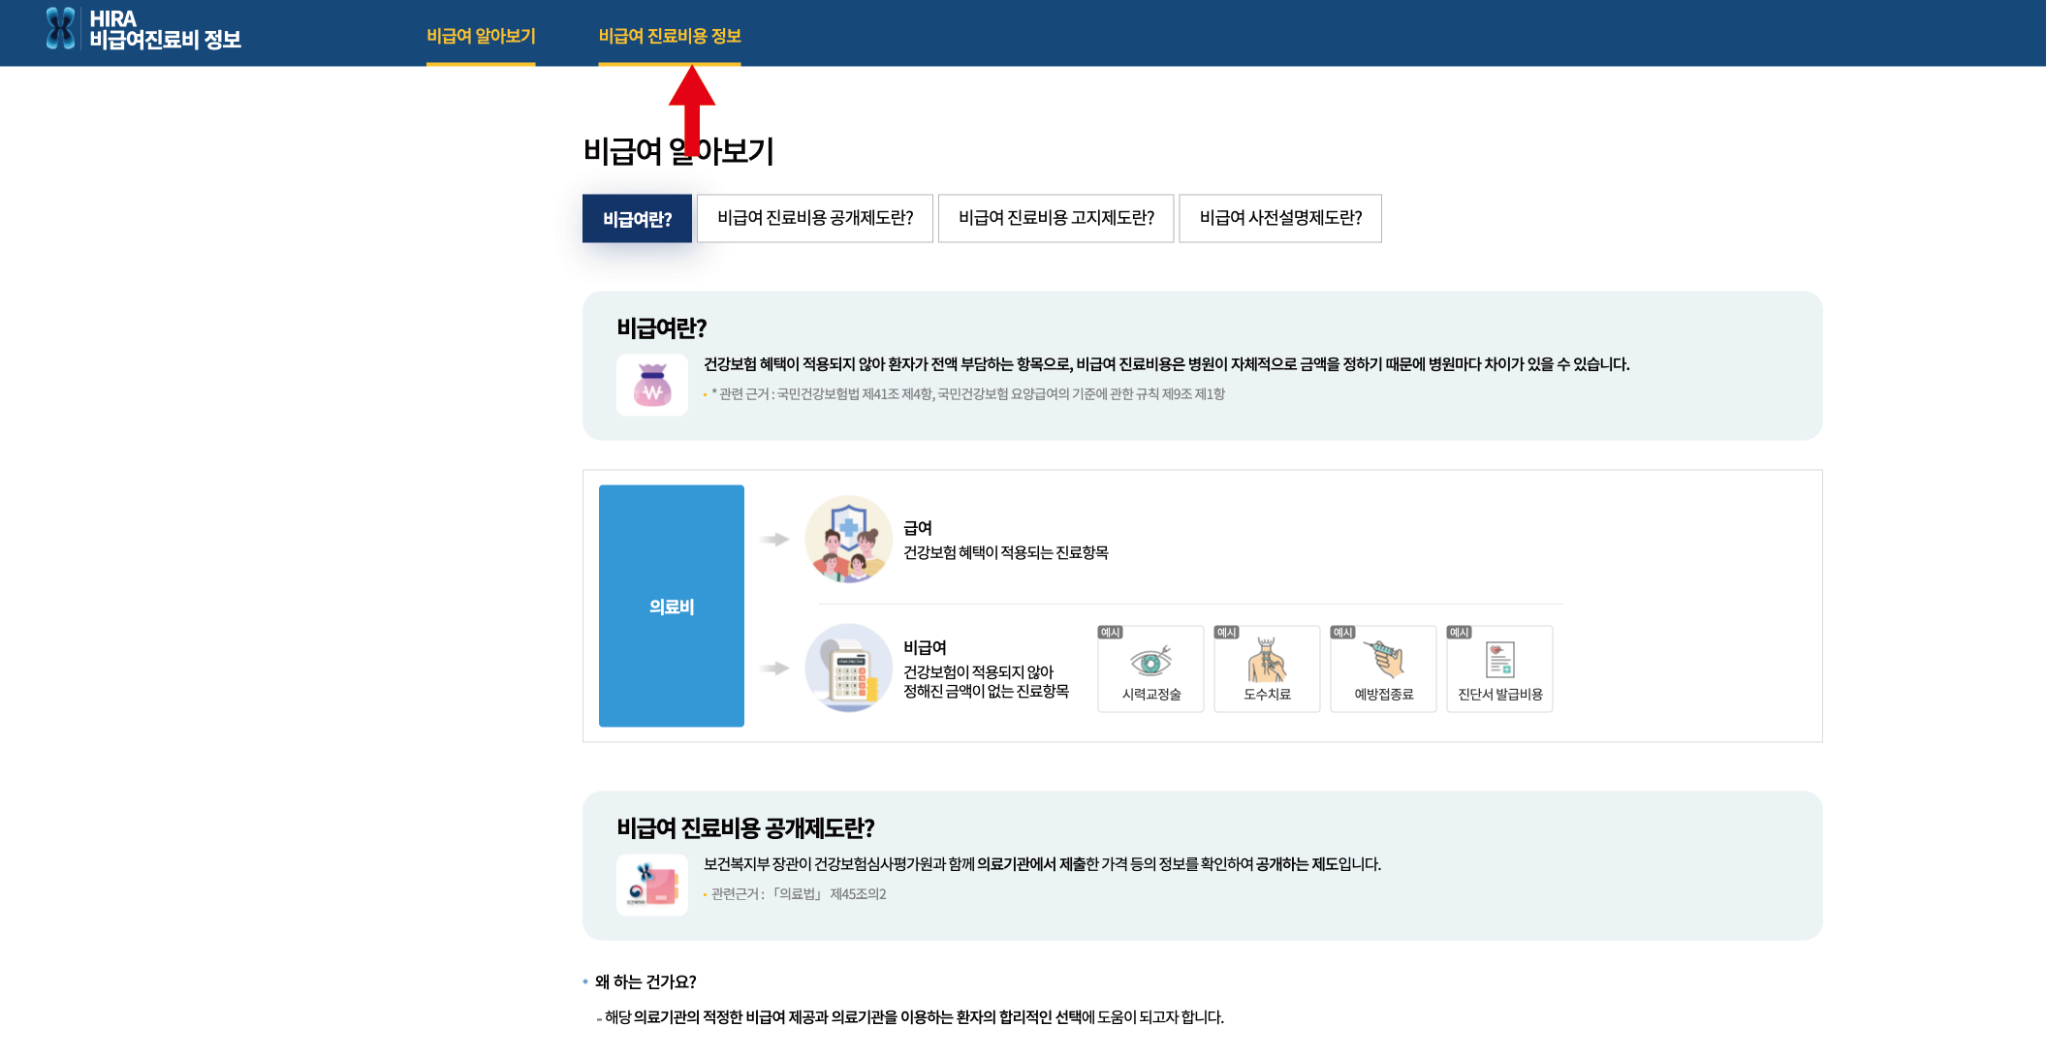The image size is (2047, 1058).
Task: Select the 도수치료 example icon card
Action: pyautogui.click(x=1267, y=669)
